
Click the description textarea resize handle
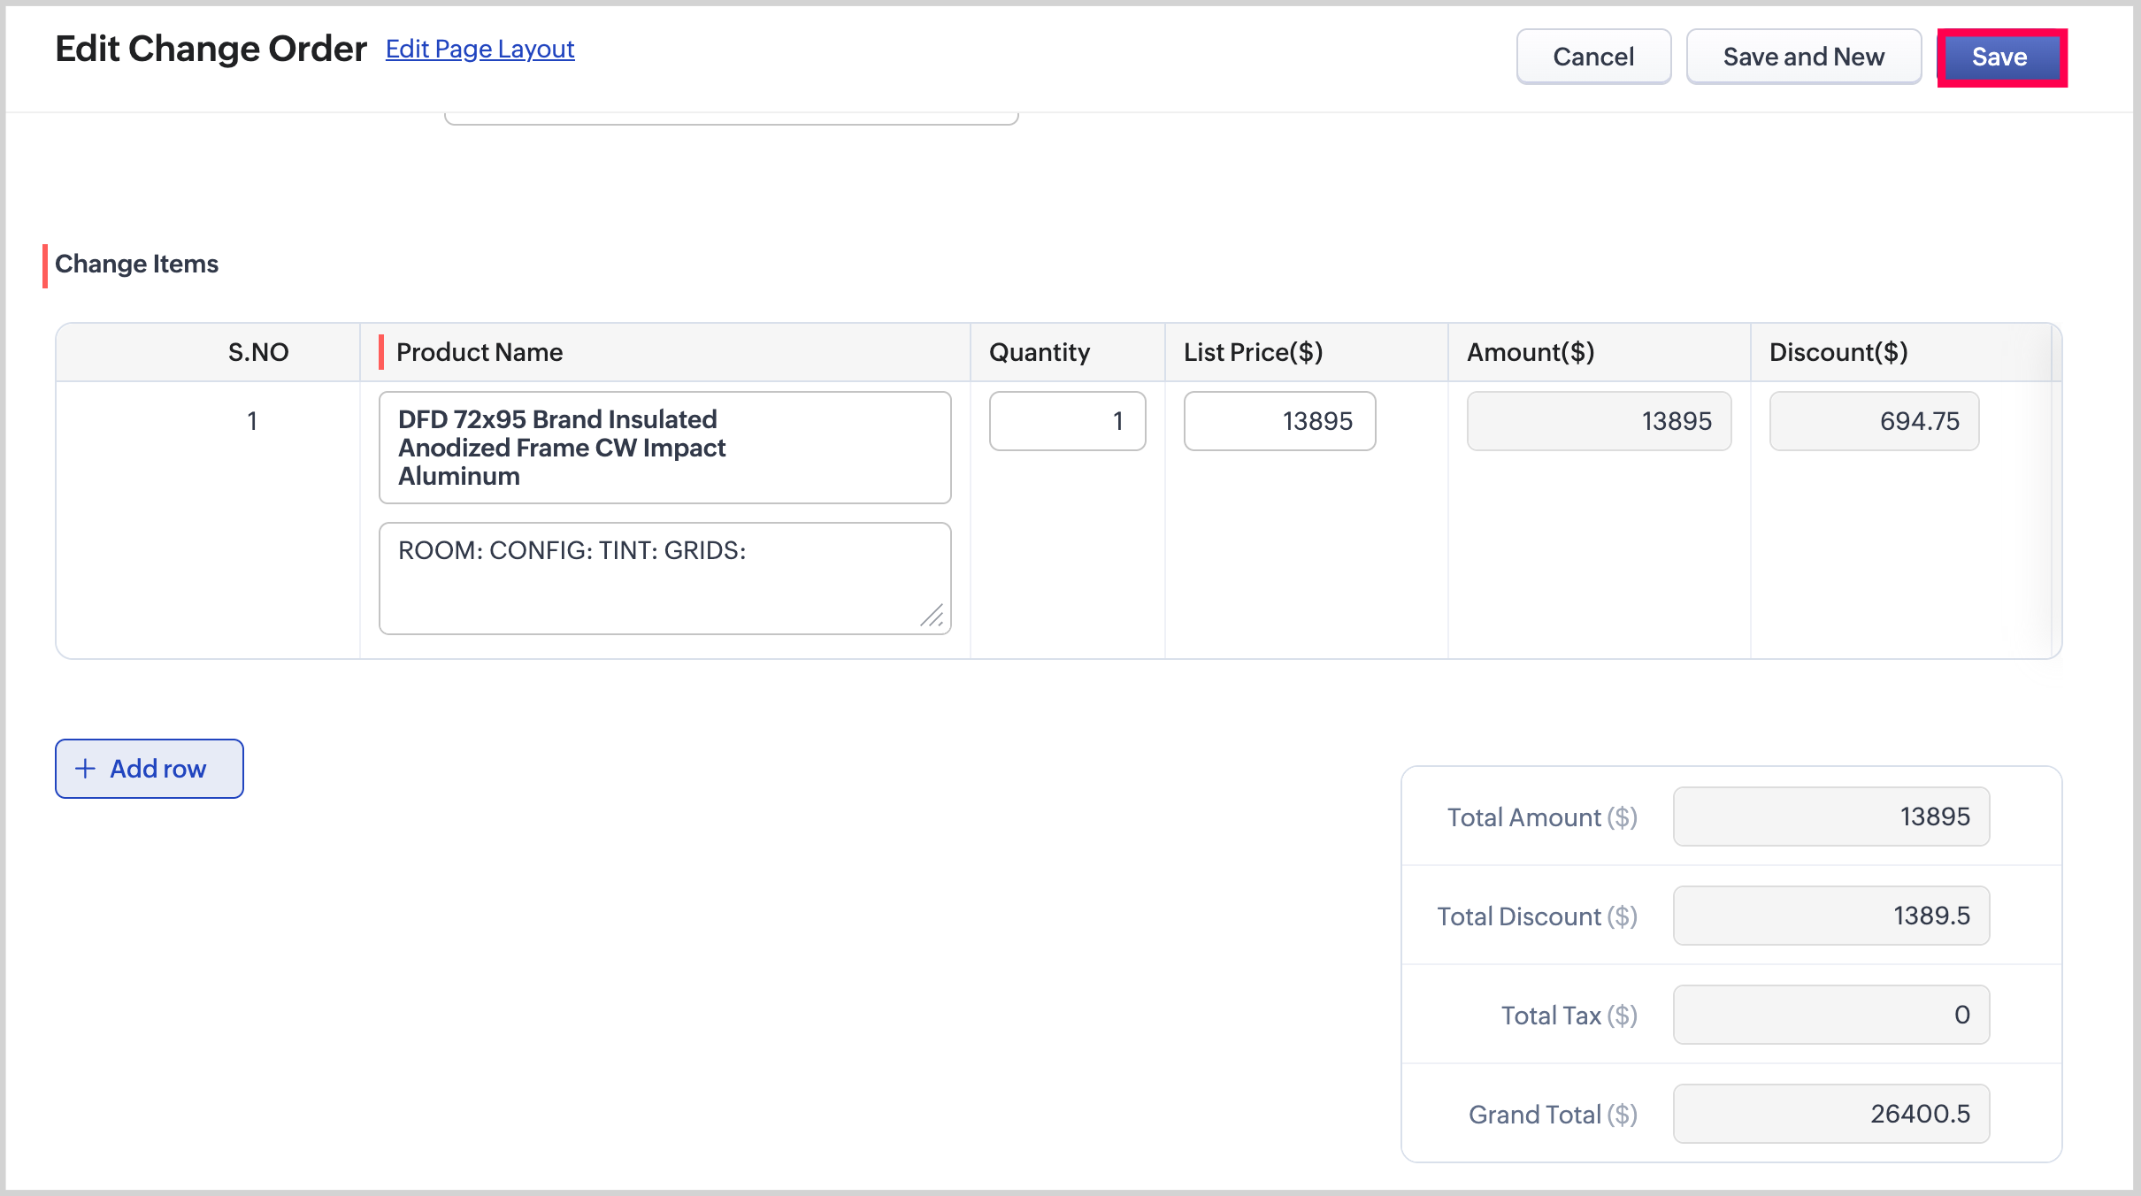point(932,616)
